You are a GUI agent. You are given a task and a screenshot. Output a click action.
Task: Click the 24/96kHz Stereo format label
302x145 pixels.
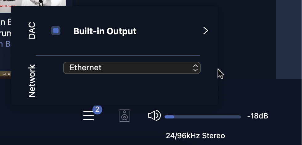click(x=195, y=136)
